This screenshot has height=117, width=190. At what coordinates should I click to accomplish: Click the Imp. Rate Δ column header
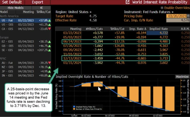[x=138, y=29]
